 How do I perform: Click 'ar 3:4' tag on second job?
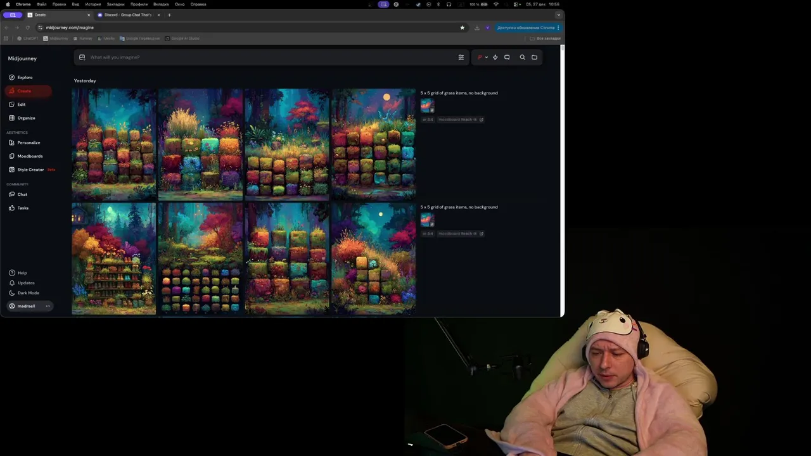coord(428,234)
